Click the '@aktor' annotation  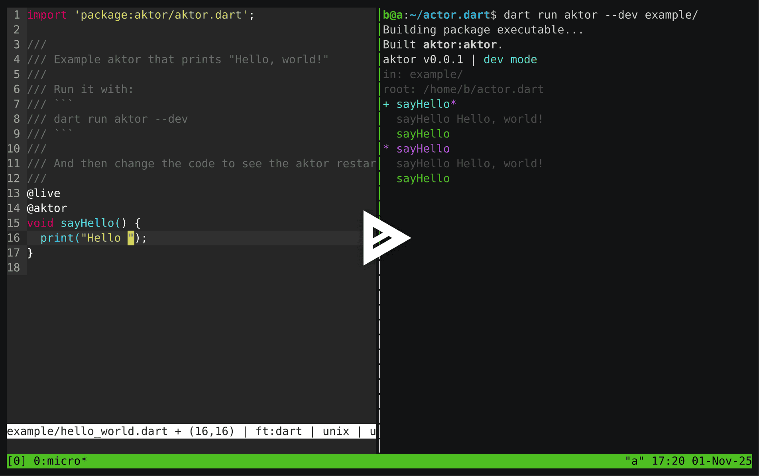point(47,208)
